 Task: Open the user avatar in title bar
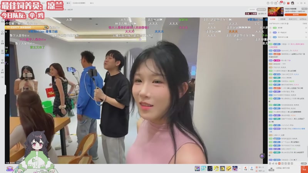coord(293,3)
